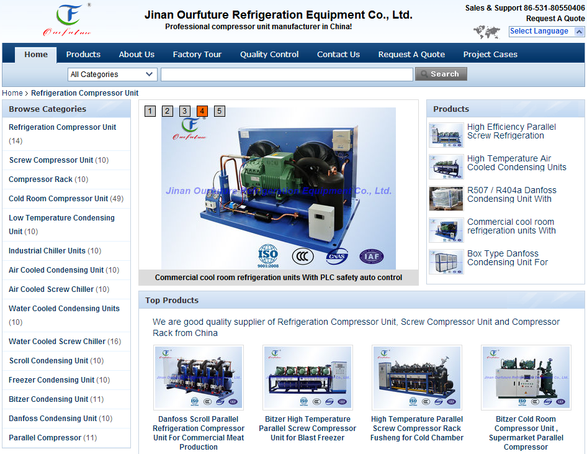Open Commercial cool room refrigeration units caption

[279, 278]
